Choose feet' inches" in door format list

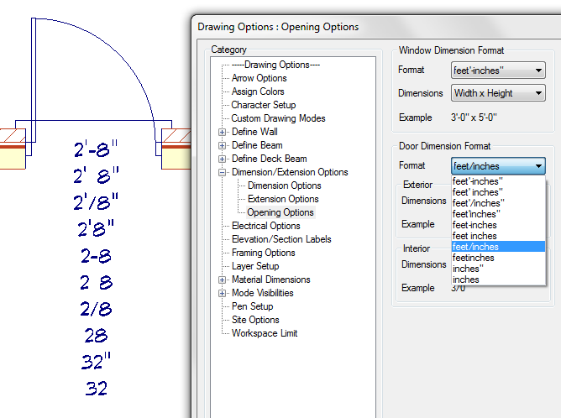coord(498,192)
